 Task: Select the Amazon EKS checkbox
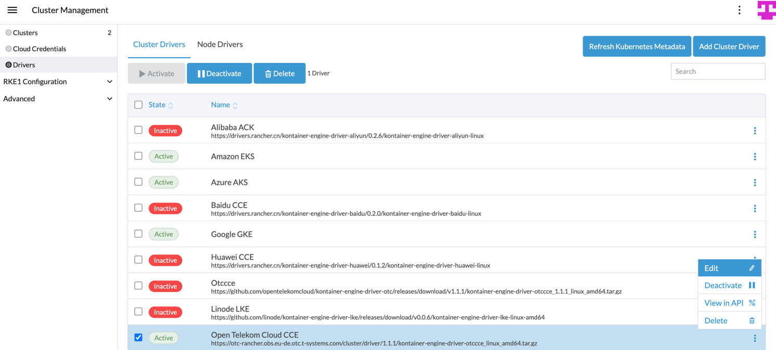tap(138, 156)
